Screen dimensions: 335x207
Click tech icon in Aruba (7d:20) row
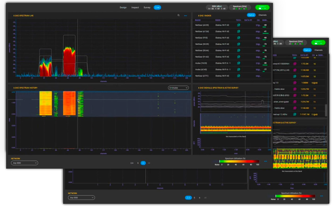pyautogui.click(x=239, y=63)
